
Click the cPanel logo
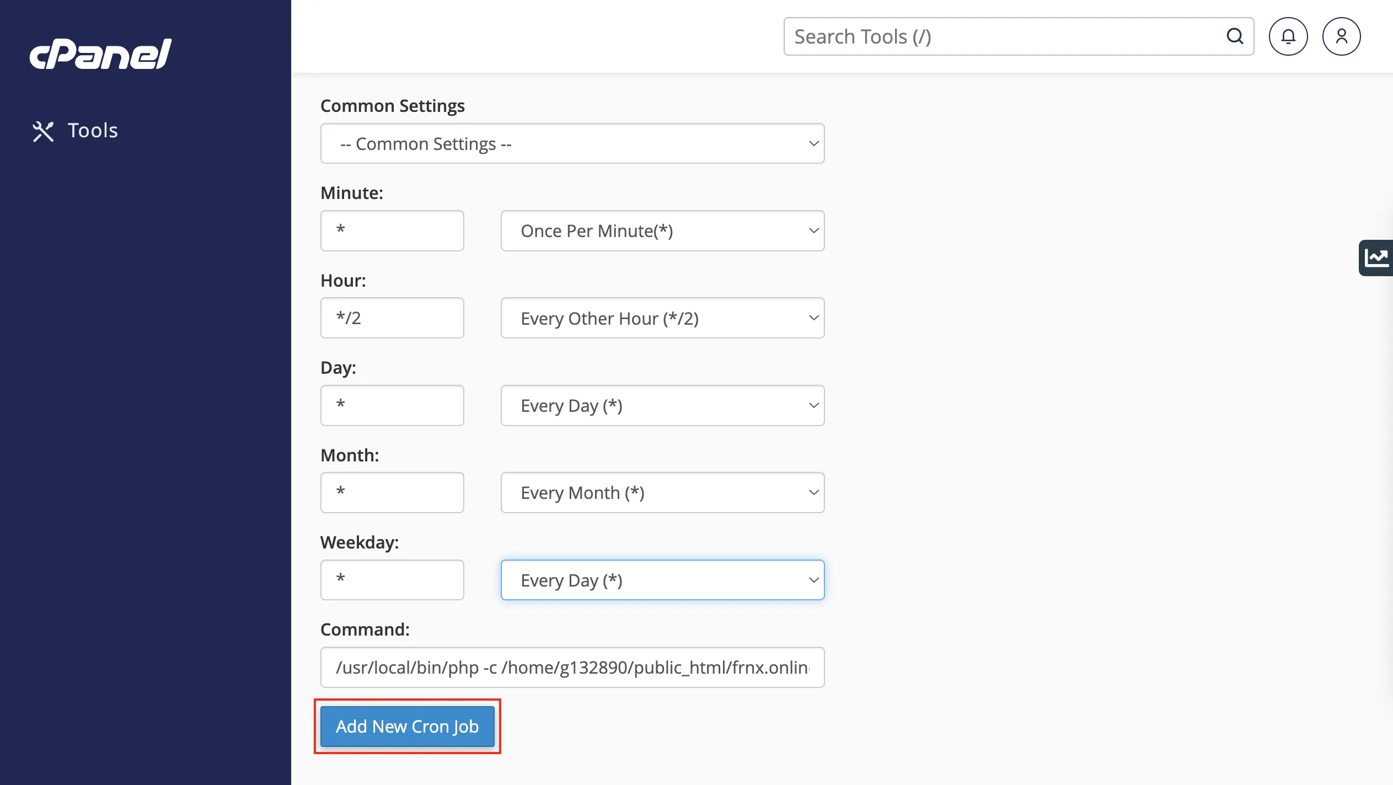click(x=100, y=54)
